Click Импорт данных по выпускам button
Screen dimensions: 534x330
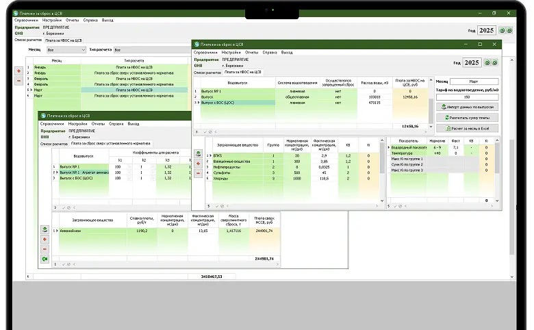(x=468, y=107)
